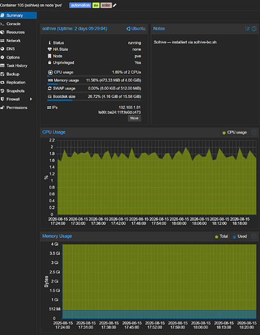Image resolution: width=260 pixels, height=335 pixels.
Task: Click the automation tag
Action: 81,5
